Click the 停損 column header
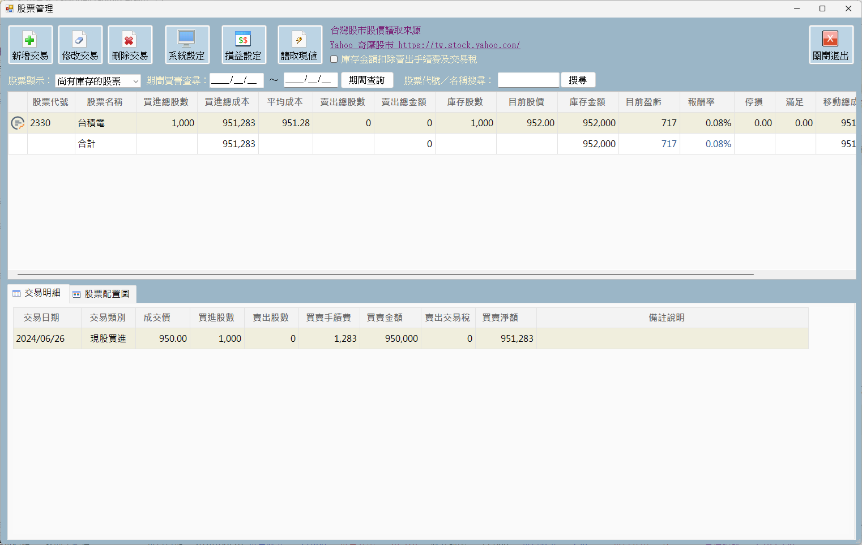This screenshot has width=862, height=545. pos(754,102)
